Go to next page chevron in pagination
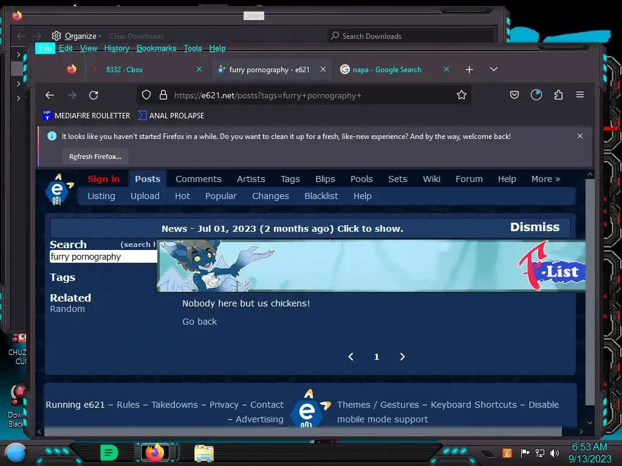Image resolution: width=622 pixels, height=466 pixels. pos(402,357)
